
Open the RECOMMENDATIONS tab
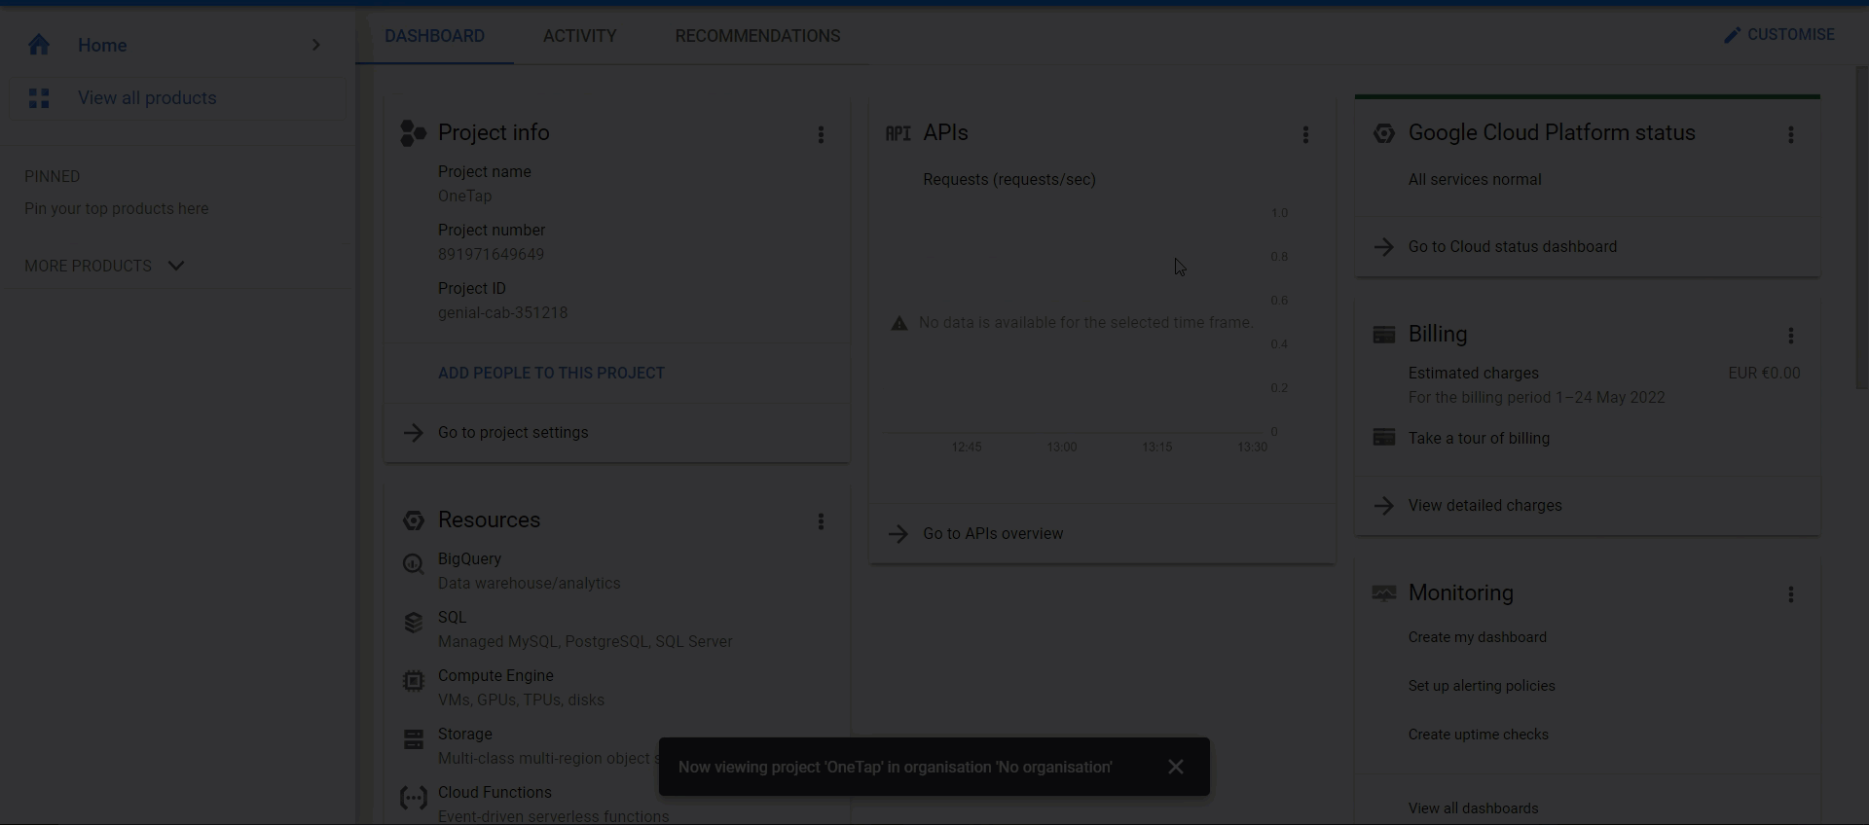click(x=757, y=36)
